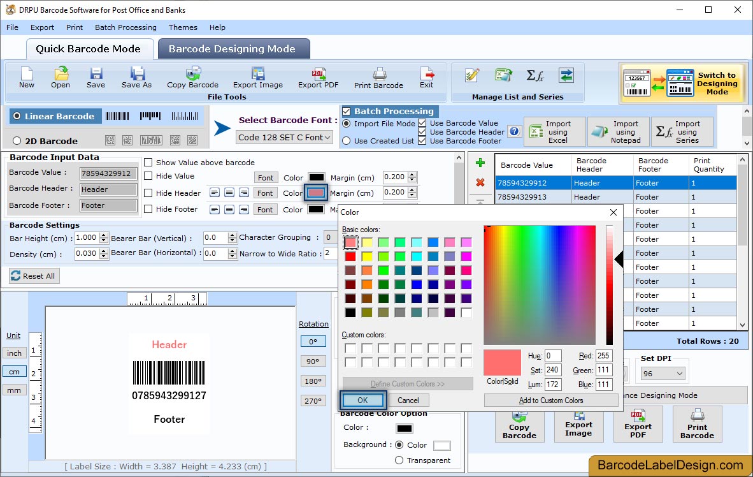Open the Export menu
The width and height of the screenshot is (753, 477).
click(x=42, y=27)
